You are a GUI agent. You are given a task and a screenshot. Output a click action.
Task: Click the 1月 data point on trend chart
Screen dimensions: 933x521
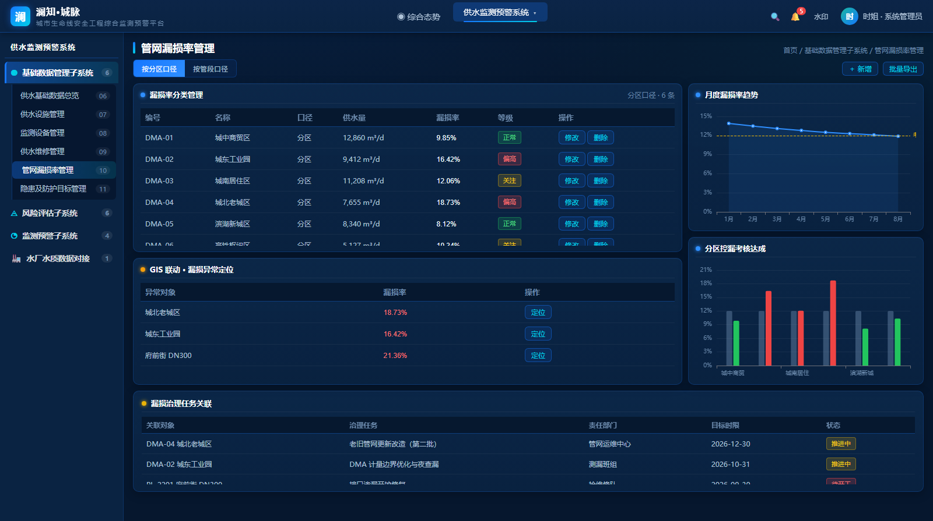pos(728,123)
